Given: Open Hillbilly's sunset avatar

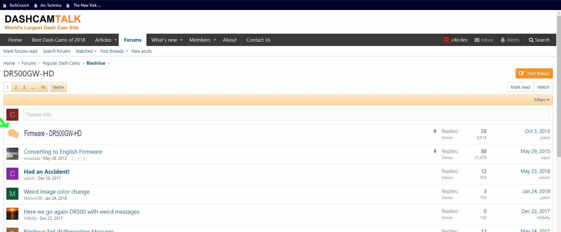Looking at the screenshot, I should pos(12,214).
